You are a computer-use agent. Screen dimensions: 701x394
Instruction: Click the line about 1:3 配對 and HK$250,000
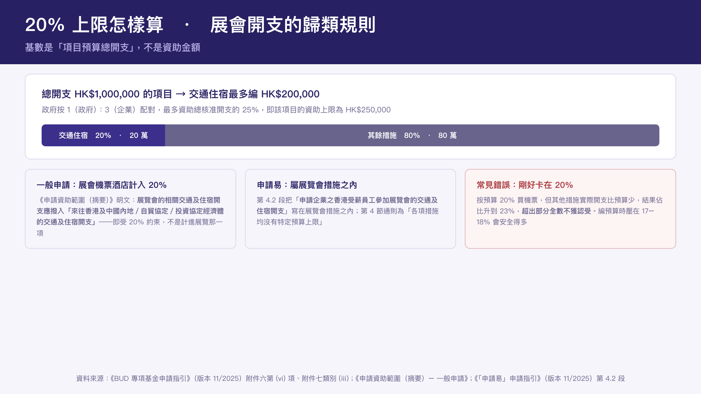tap(216, 110)
